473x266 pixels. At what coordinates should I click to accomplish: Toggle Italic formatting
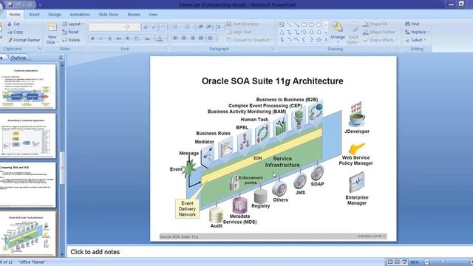click(x=101, y=38)
